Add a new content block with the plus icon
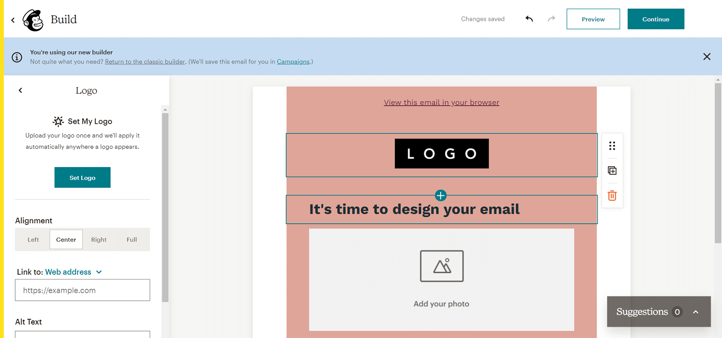This screenshot has width=722, height=338. point(440,195)
